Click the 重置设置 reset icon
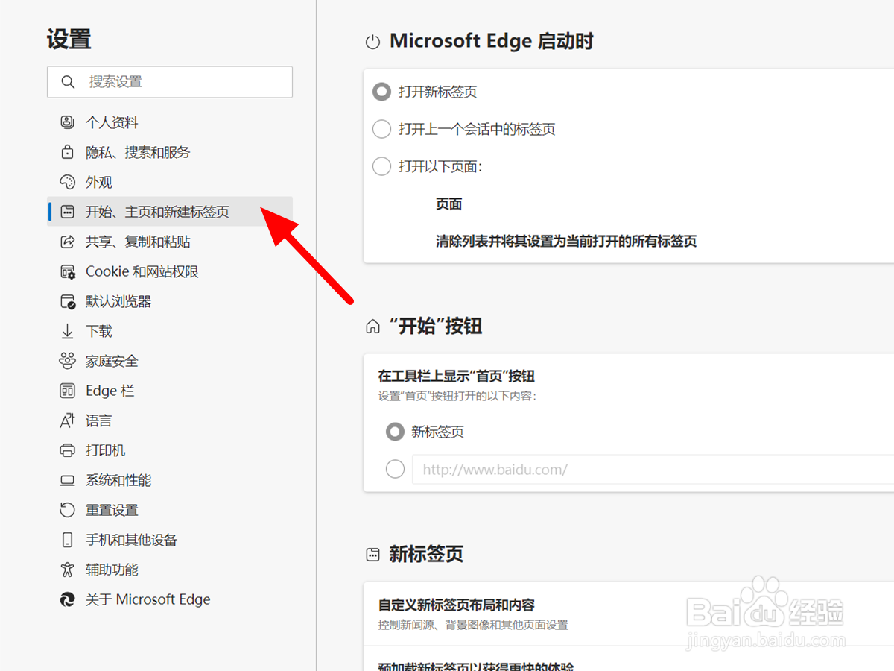894x671 pixels. point(68,510)
